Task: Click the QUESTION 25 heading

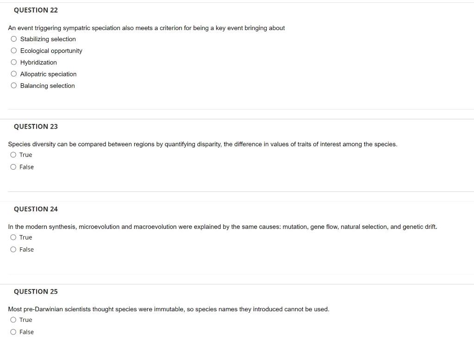Action: pos(36,291)
